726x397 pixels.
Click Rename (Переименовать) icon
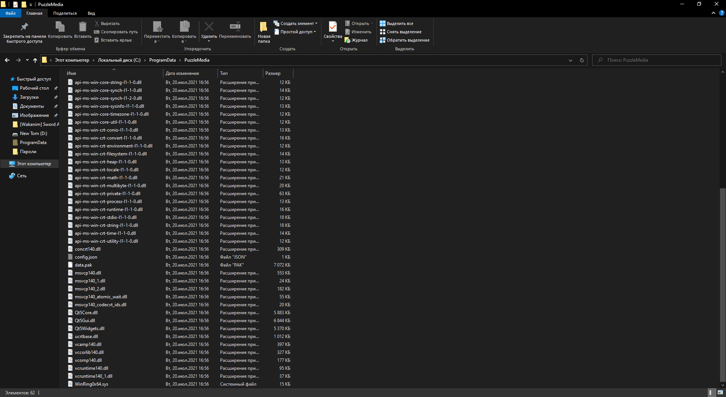coord(235,26)
